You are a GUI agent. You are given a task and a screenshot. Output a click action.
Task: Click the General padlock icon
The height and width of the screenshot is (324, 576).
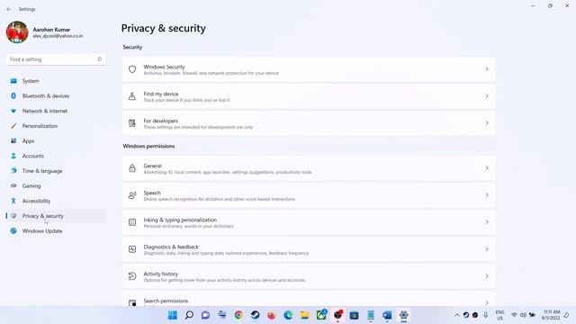132,168
